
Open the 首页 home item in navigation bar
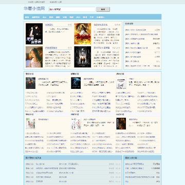click(27, 17)
